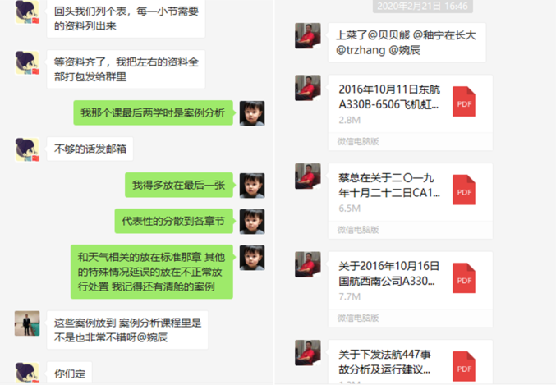Image resolution: width=556 pixels, height=385 pixels.
Task: Click avatar beside 我得多放在最后一张 message
Action: 252,186
